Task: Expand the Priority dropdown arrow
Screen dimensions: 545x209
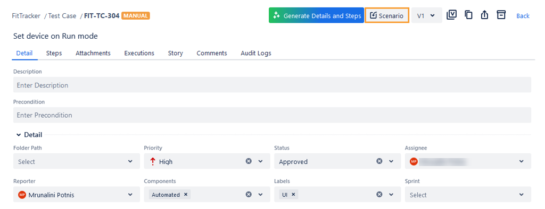Action: (x=261, y=161)
